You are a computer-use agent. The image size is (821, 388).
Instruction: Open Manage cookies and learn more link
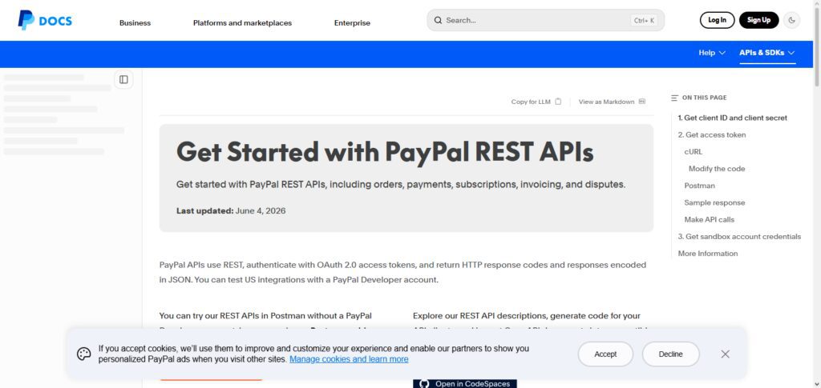(x=349, y=359)
